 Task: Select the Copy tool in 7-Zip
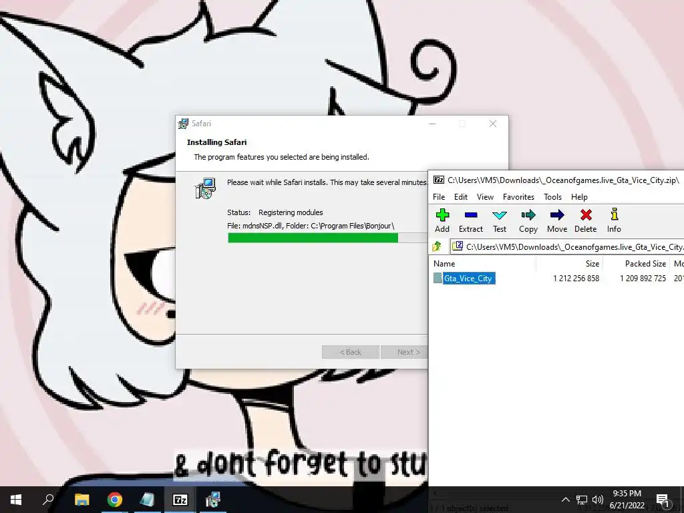(528, 220)
